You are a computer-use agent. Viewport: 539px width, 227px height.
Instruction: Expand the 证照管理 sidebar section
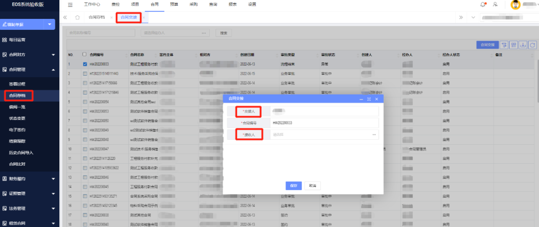[53, 193]
